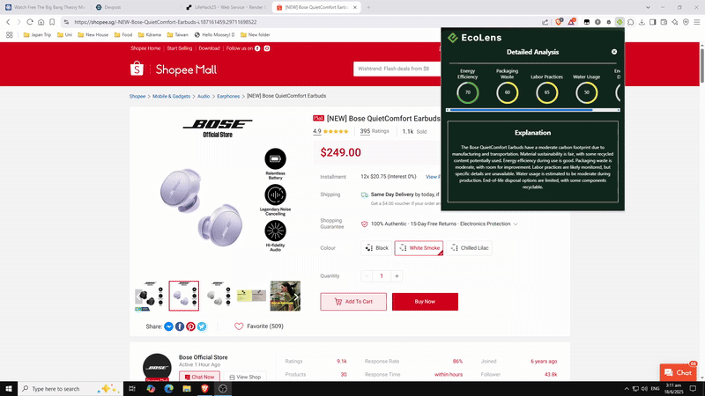The width and height of the screenshot is (705, 396).
Task: Open a new browser tab
Action: click(368, 7)
